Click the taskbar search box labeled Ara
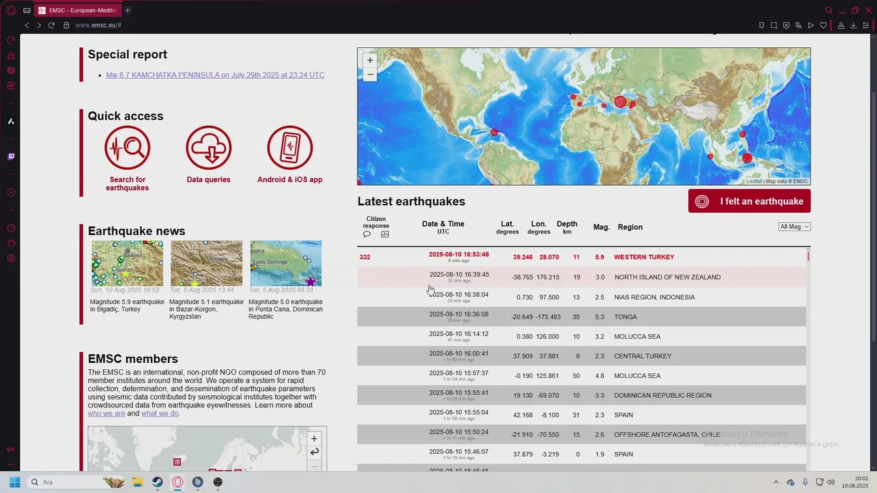Viewport: 877px width, 493px height. [x=77, y=482]
